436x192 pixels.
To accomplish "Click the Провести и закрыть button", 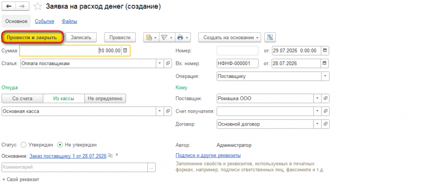I will (33, 37).
